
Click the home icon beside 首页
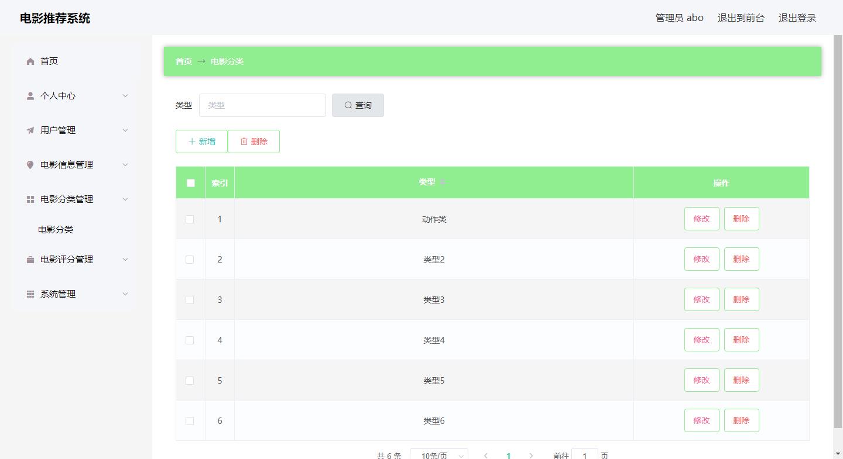pos(30,61)
